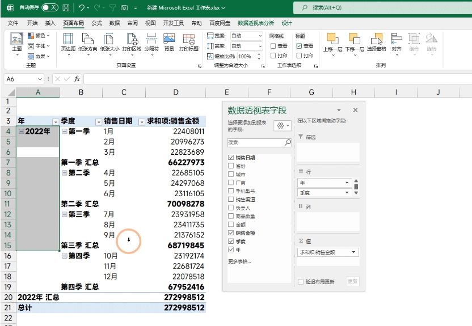Click the Rows area scrollbar down arrow

356,193
